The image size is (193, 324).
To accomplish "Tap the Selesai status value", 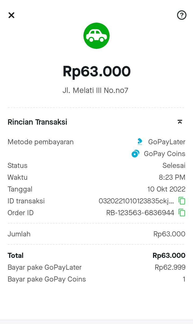I will pos(174,165).
